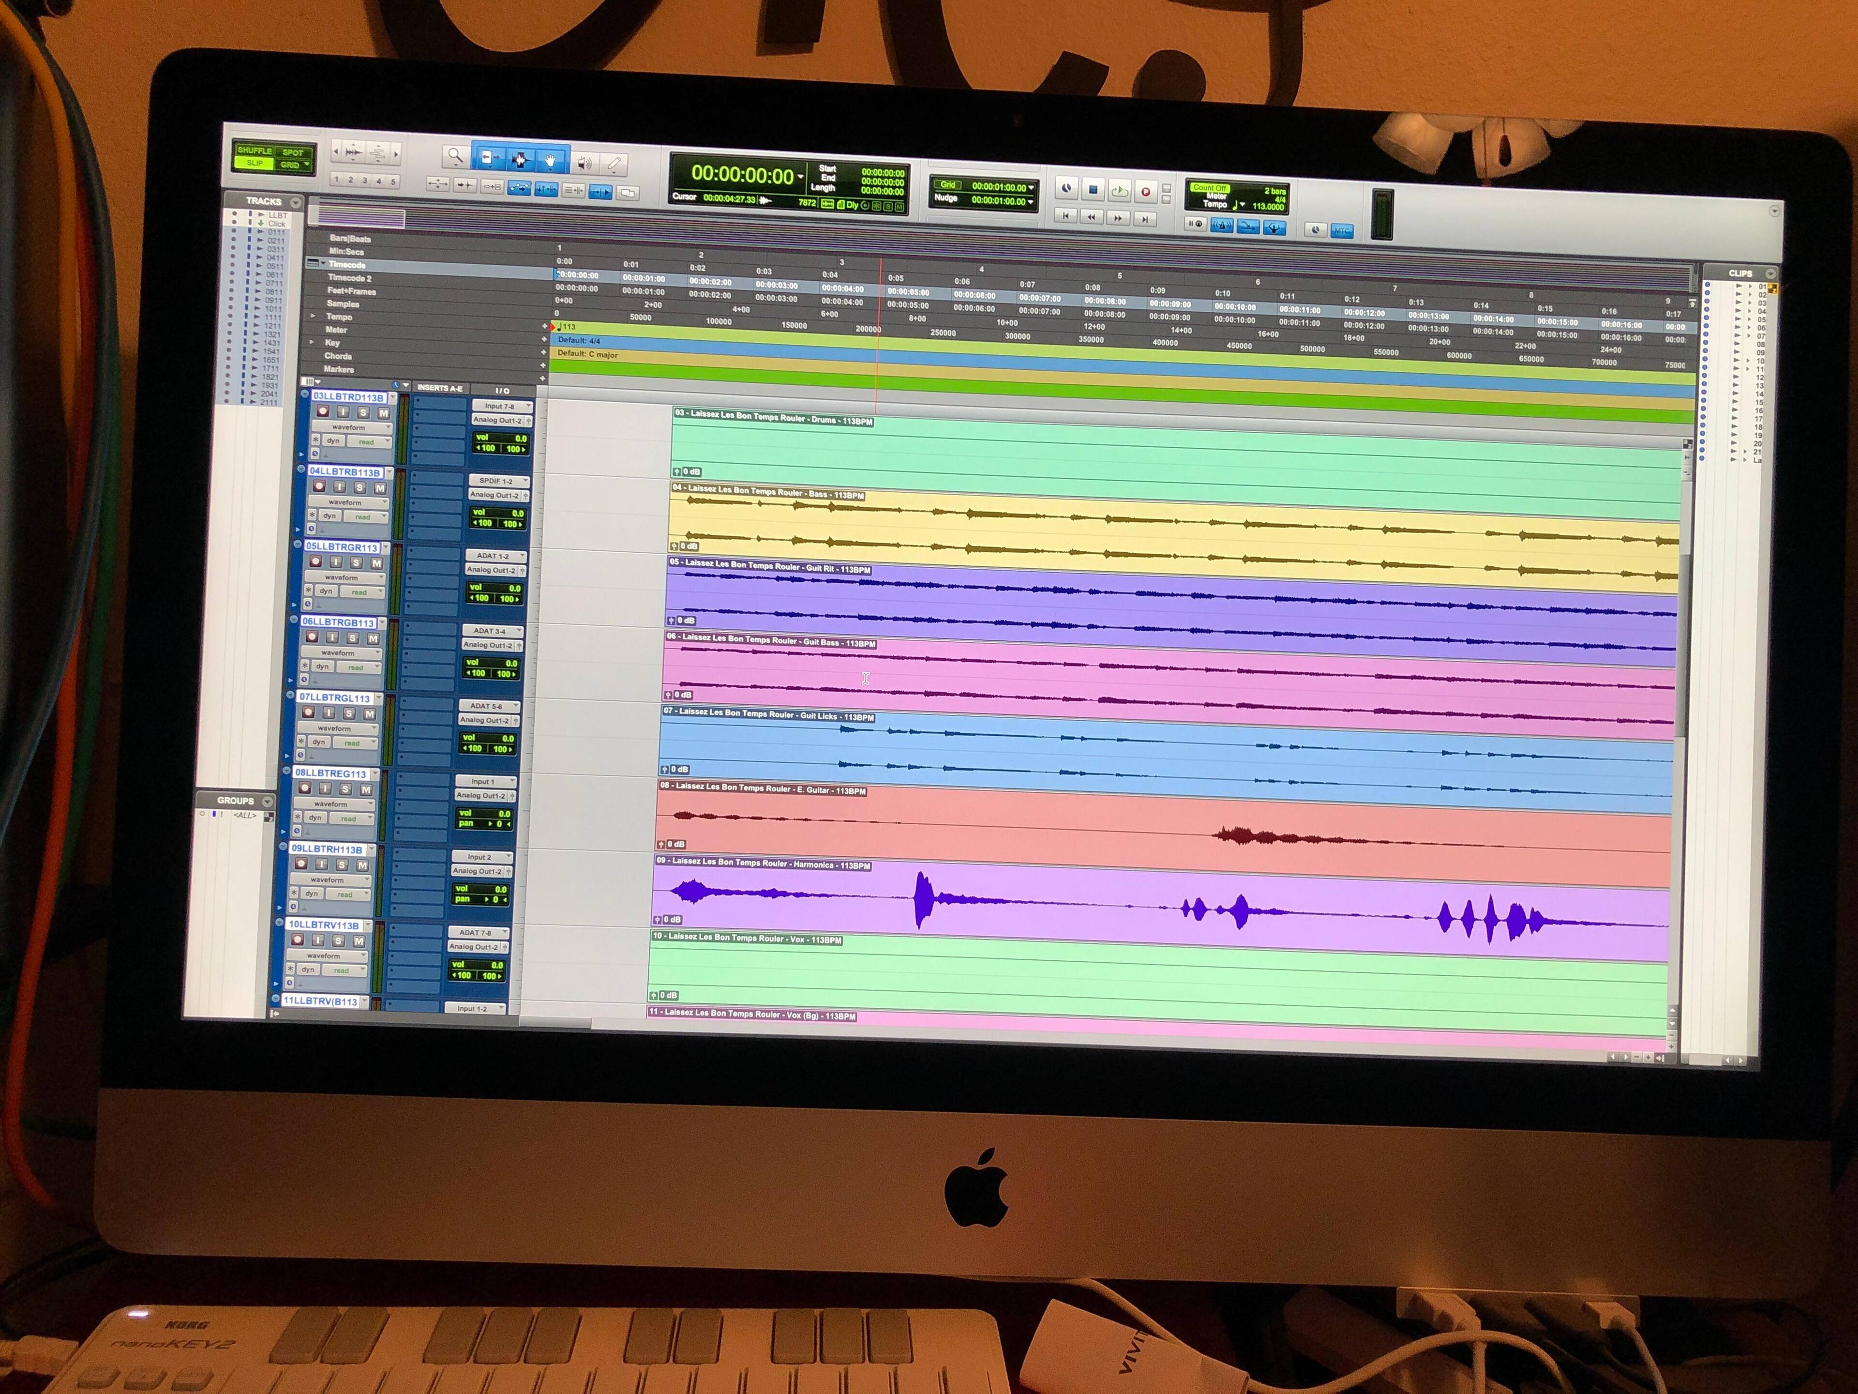Mute the 03LLBTRD113B drums track
1858x1394 pixels.
tap(383, 412)
